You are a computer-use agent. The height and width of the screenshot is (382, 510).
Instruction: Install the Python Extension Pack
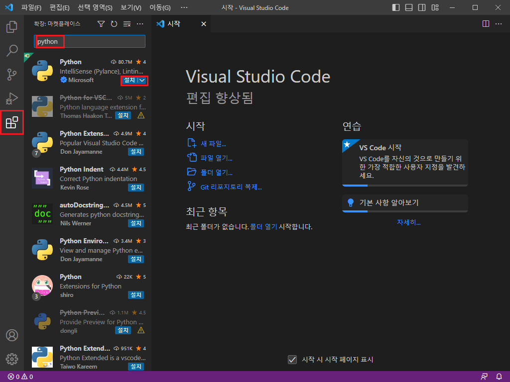(x=136, y=152)
